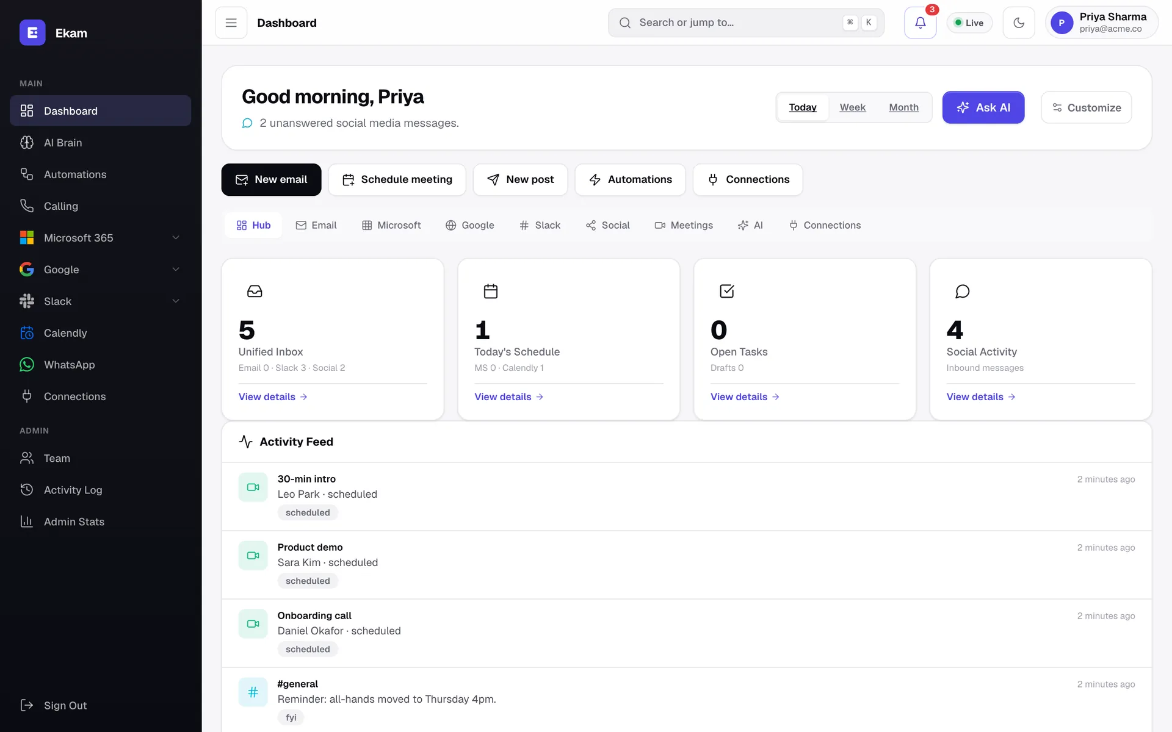Switch to Microsoft tab
1172x732 pixels.
[x=391, y=225]
